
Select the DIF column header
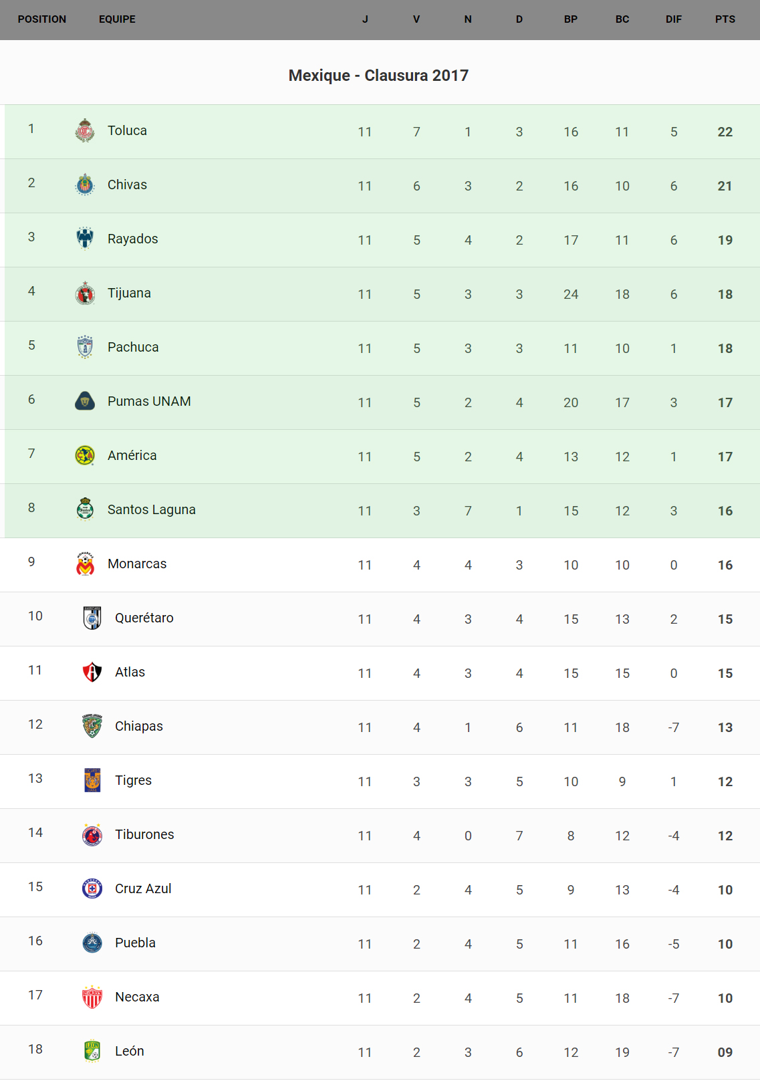click(673, 19)
